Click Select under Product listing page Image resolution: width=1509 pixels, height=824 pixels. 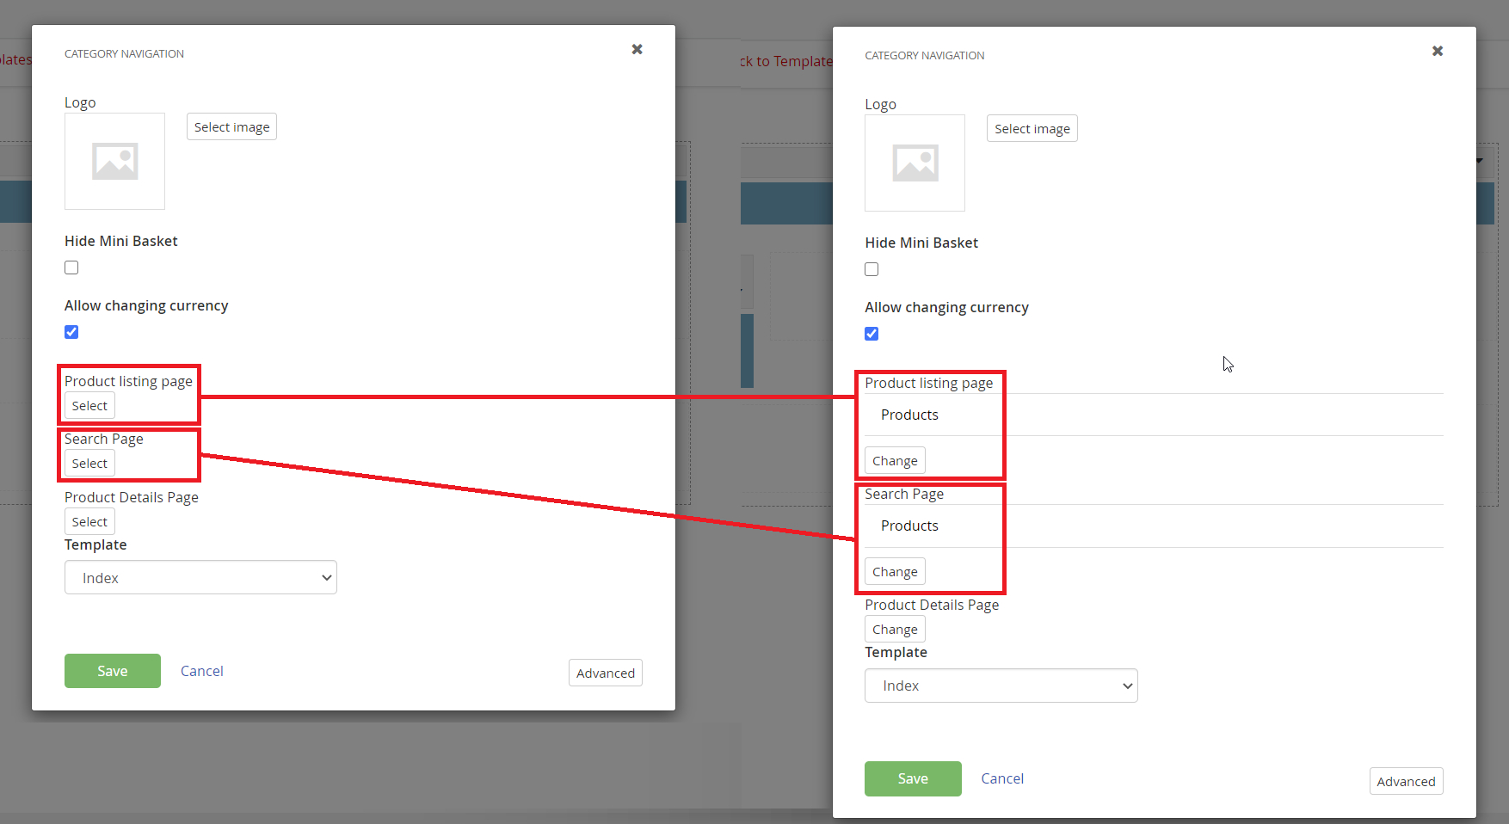[x=89, y=405]
